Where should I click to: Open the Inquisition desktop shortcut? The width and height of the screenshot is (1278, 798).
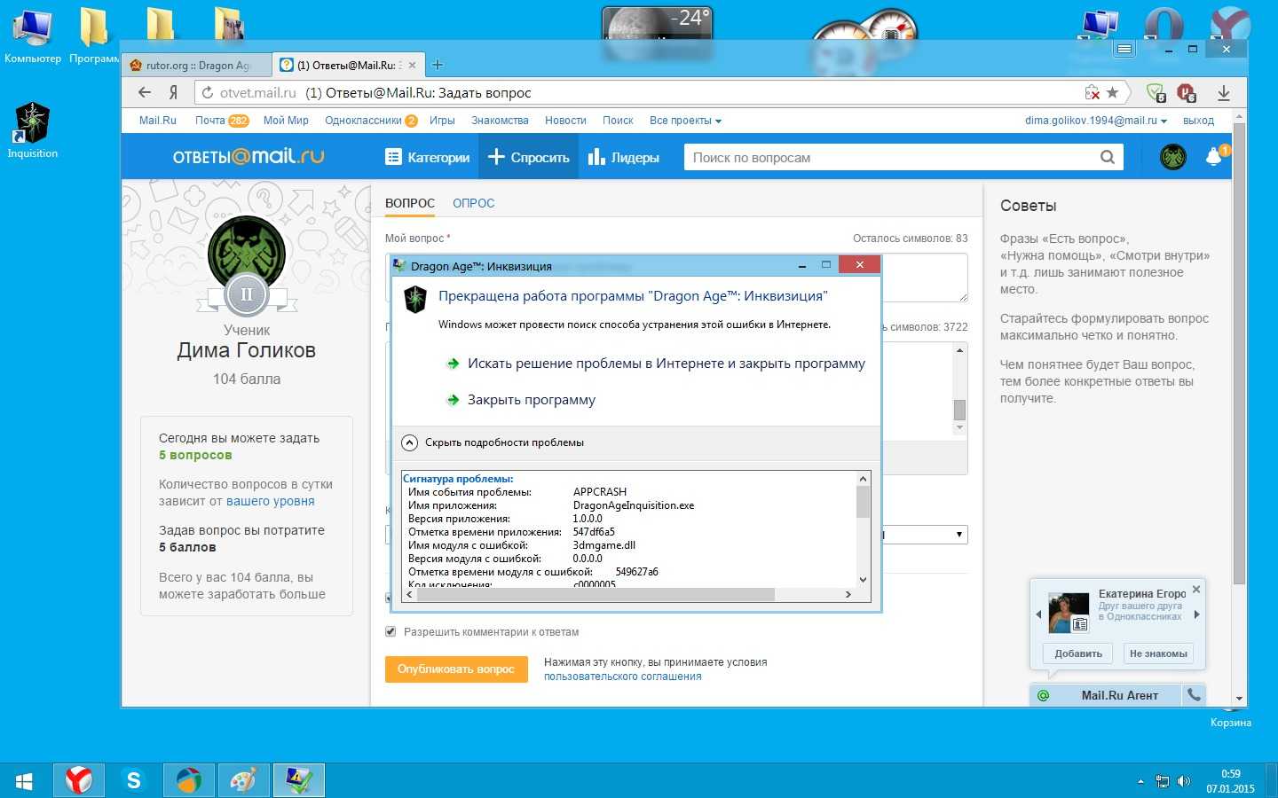point(32,130)
